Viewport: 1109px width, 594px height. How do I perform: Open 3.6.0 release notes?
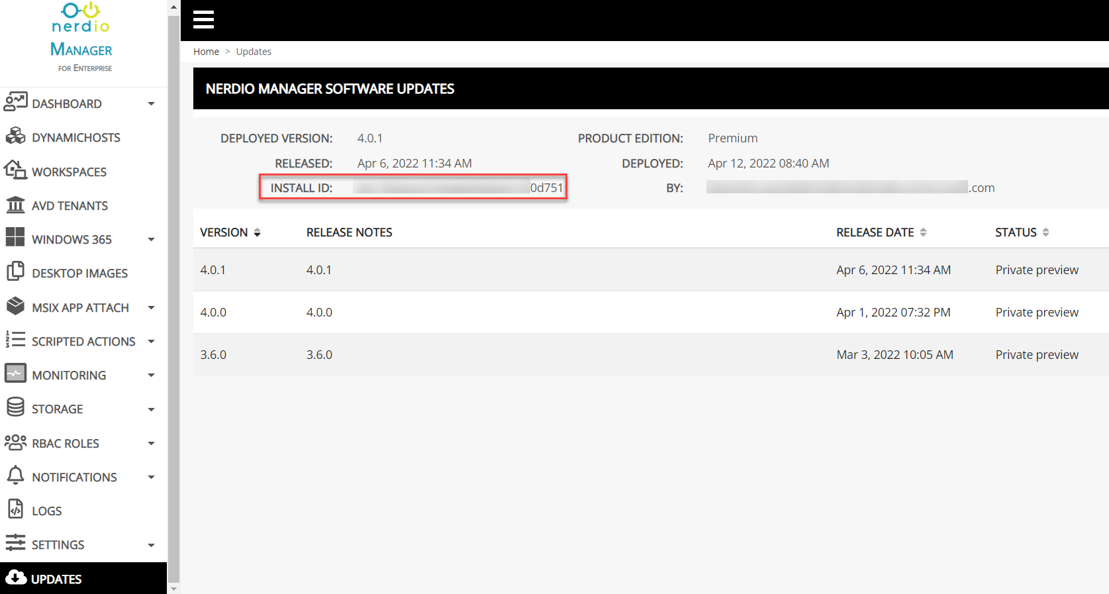[x=319, y=355]
